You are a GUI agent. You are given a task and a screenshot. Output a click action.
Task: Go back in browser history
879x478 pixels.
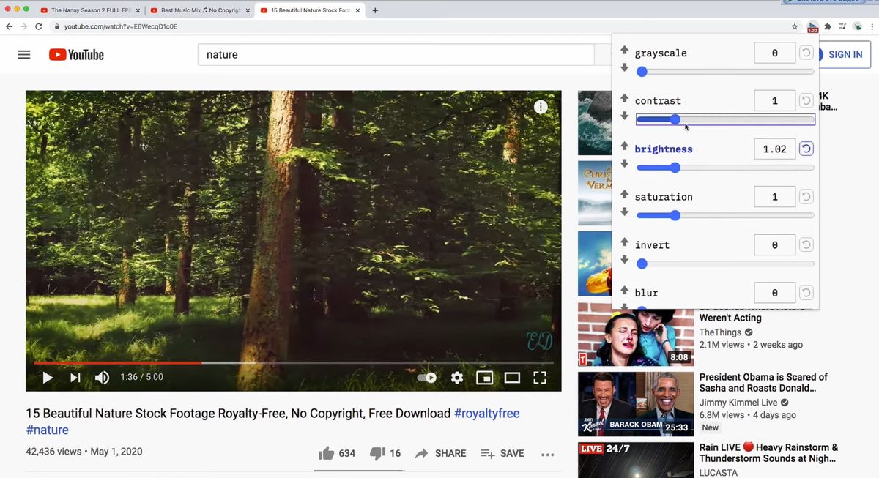10,26
